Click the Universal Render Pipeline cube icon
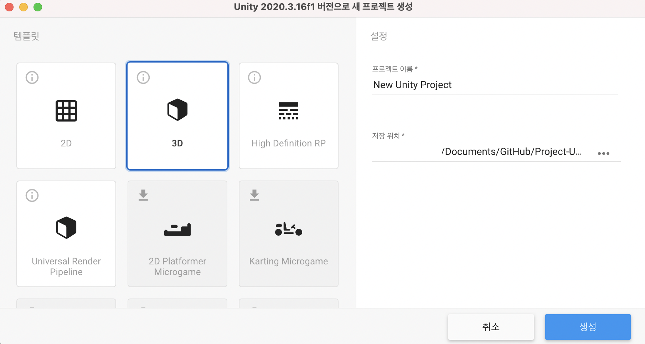Screen dimensions: 645x344 (66, 227)
